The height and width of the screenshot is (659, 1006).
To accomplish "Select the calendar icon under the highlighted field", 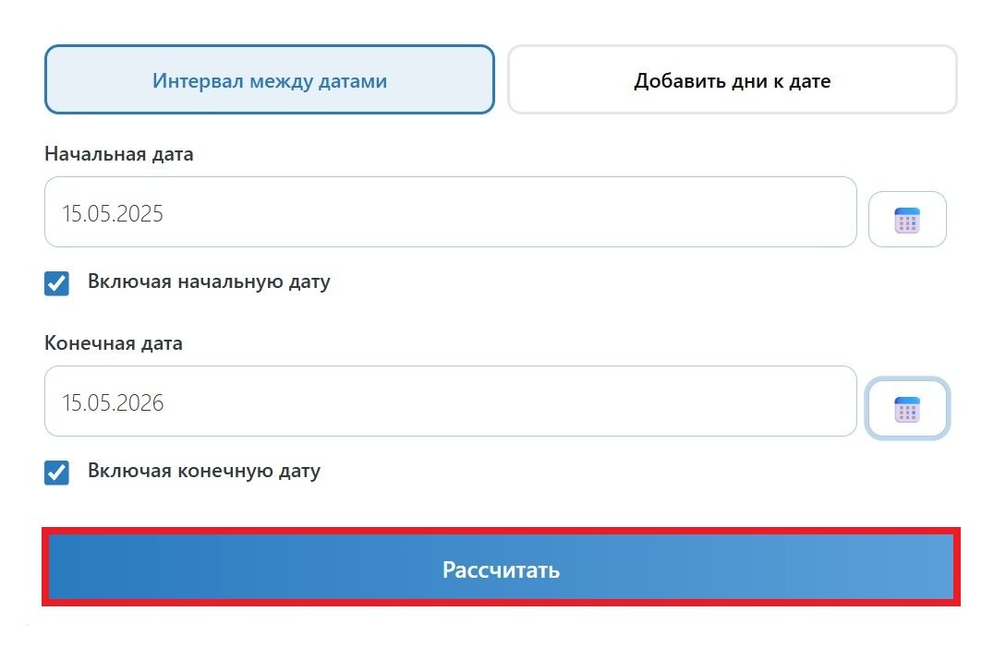I will tap(907, 407).
